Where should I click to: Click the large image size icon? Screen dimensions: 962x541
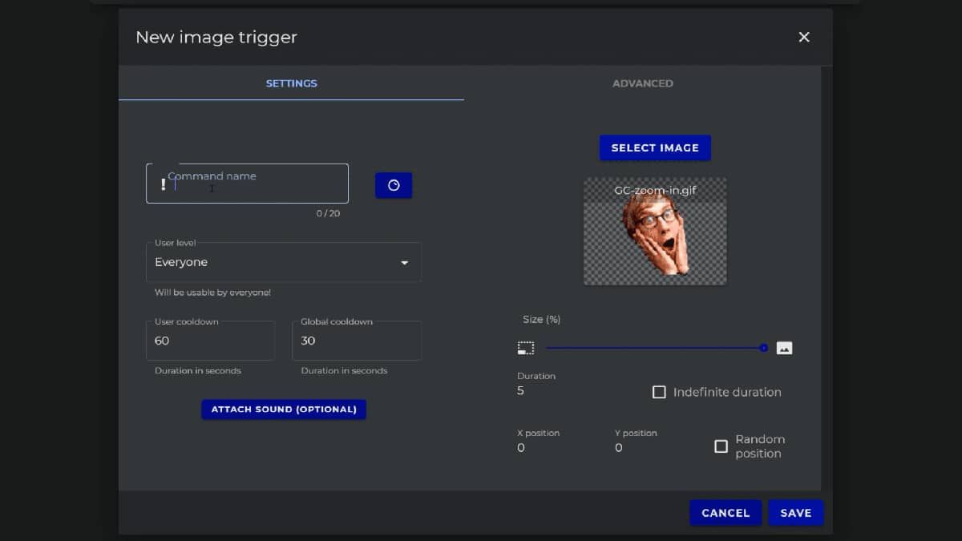[784, 348]
